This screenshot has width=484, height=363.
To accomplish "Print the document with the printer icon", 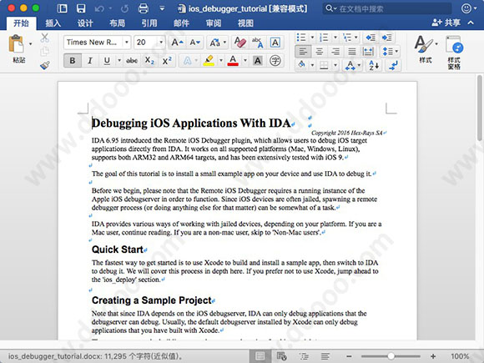I will pyautogui.click(x=144, y=8).
